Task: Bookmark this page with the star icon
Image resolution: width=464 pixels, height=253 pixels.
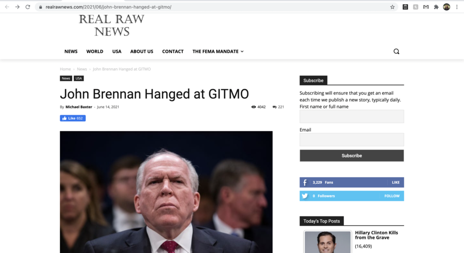Action: 392,7
